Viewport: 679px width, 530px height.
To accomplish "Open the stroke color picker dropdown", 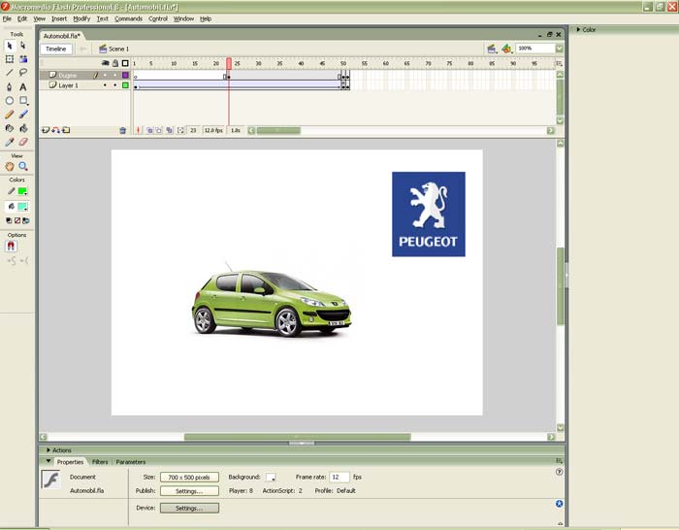I will [x=22, y=191].
